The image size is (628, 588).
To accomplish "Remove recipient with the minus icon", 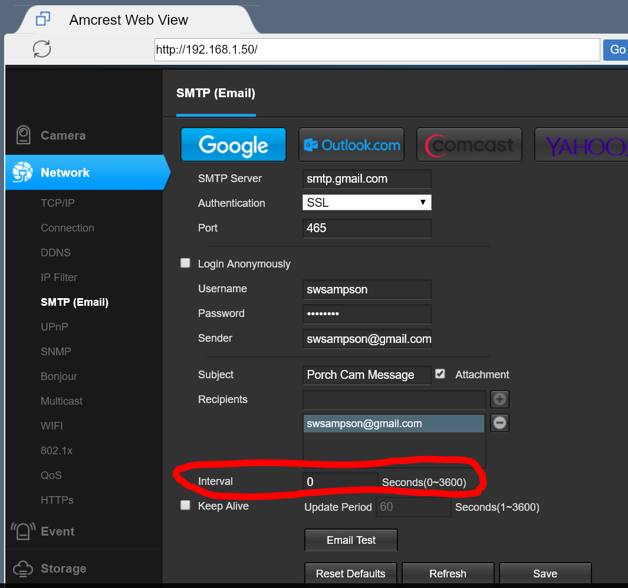I will coord(499,422).
